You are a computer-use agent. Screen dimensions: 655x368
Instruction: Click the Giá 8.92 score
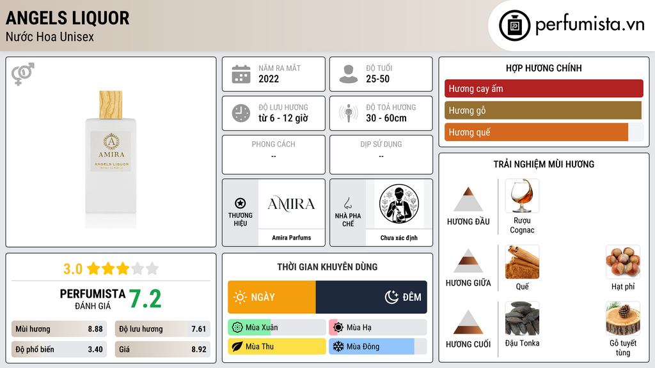[162, 349]
